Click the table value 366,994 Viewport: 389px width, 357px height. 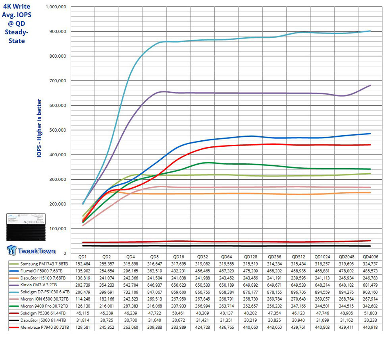pos(202,306)
